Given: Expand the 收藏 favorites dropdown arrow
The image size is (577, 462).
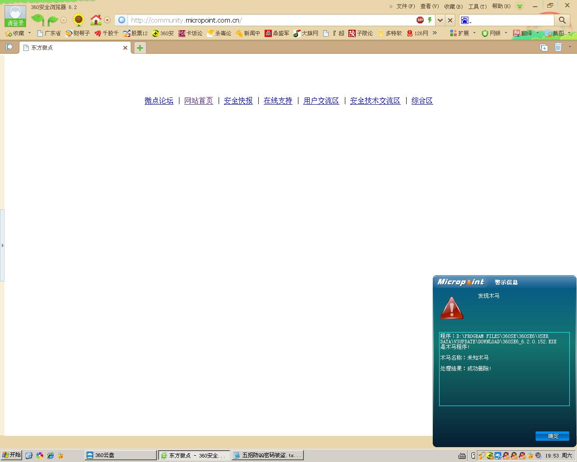Looking at the screenshot, I should 30,33.
